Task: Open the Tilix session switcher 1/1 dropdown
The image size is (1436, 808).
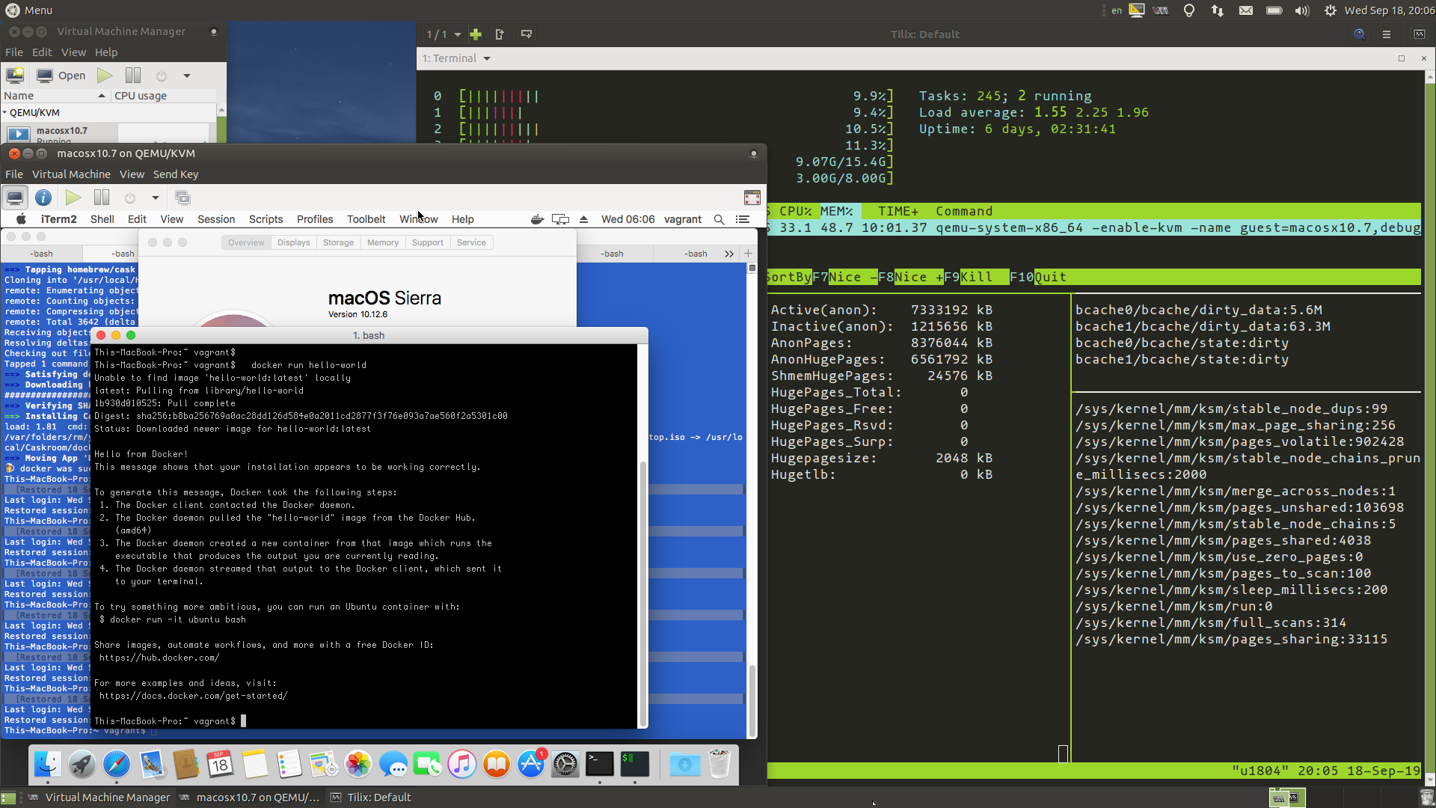Action: point(444,34)
